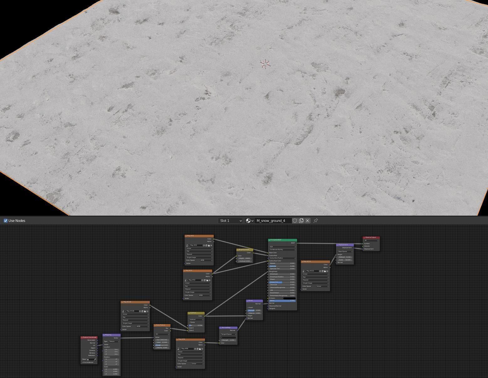Collapse the Map #50 image node

pos(185,270)
